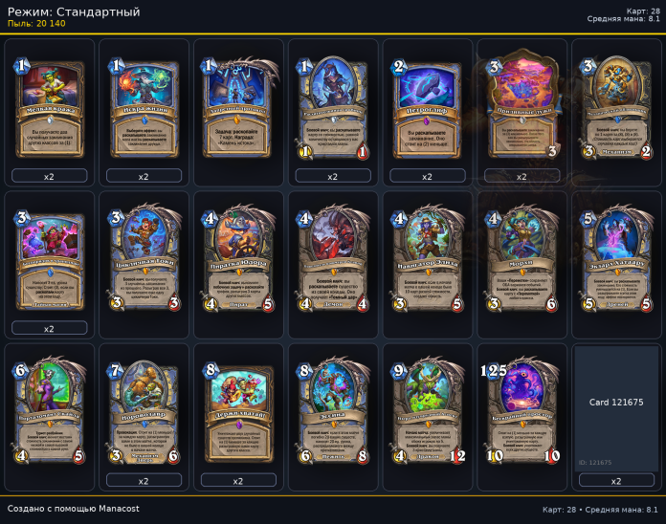This screenshot has height=524, width=666.
Task: Click the x2 badge under Card 121675
Action: click(616, 480)
